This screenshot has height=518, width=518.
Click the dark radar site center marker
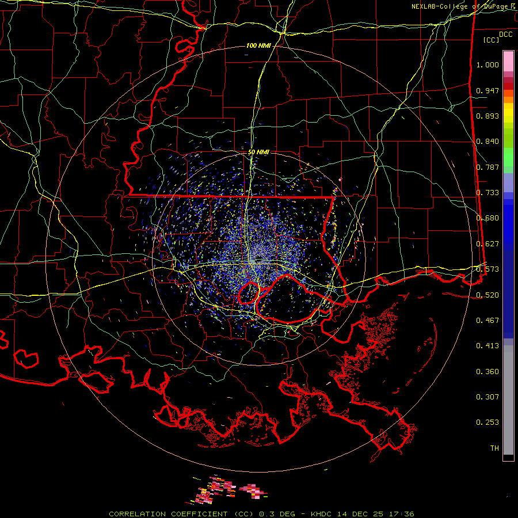click(259, 258)
